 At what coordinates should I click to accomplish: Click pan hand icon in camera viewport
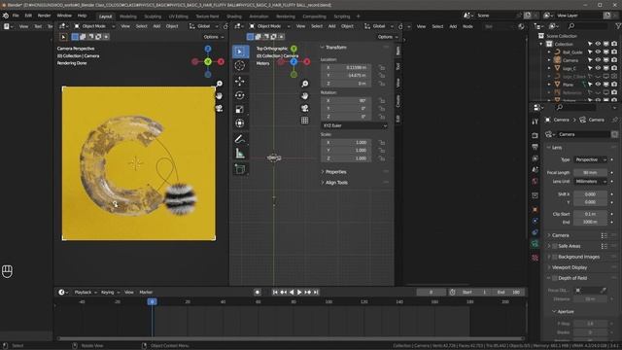pos(219,96)
